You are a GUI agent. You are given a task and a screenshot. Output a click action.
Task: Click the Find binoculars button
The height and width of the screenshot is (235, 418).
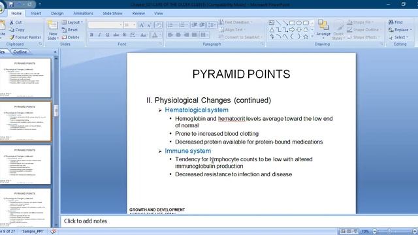point(396,22)
